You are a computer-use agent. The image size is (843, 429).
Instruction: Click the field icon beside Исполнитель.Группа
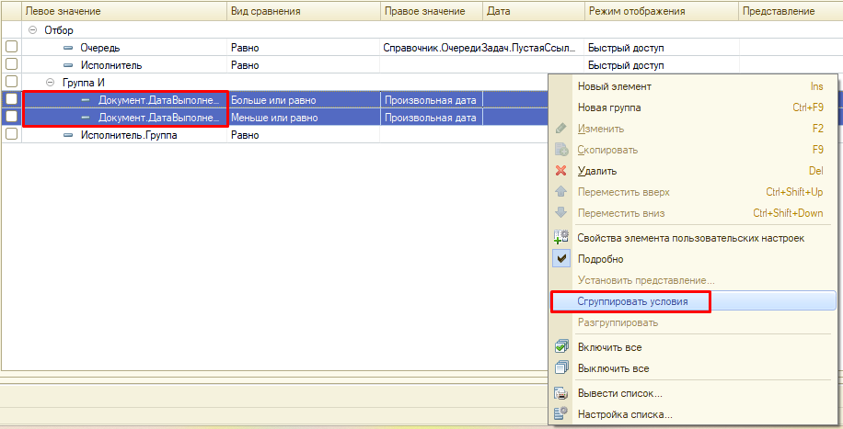click(68, 135)
